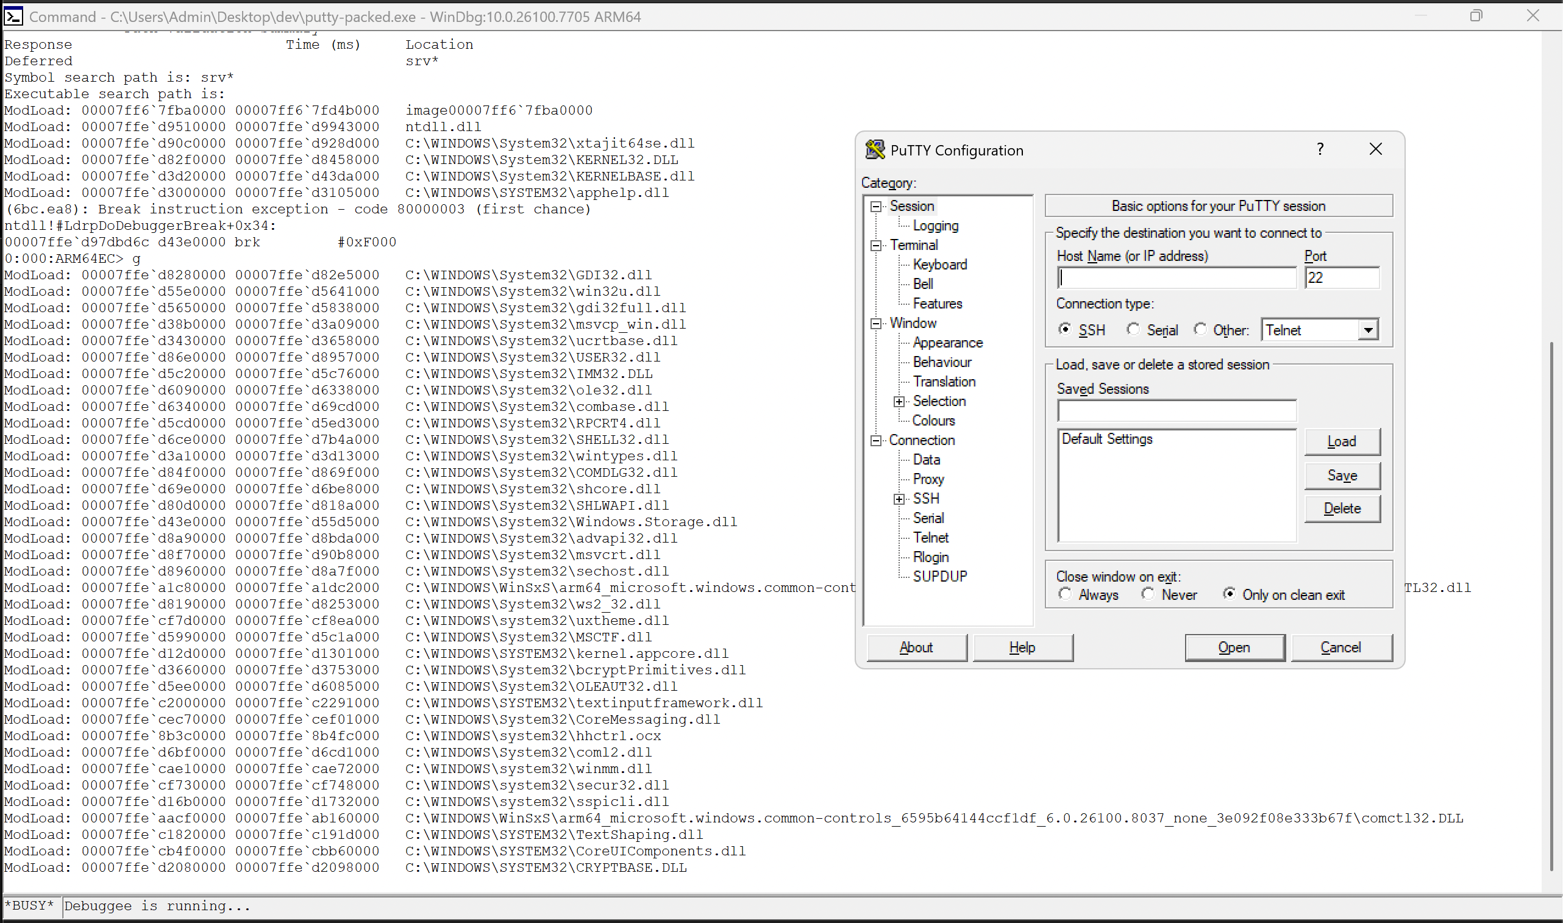Collapse the Connection tree node

pos(876,441)
